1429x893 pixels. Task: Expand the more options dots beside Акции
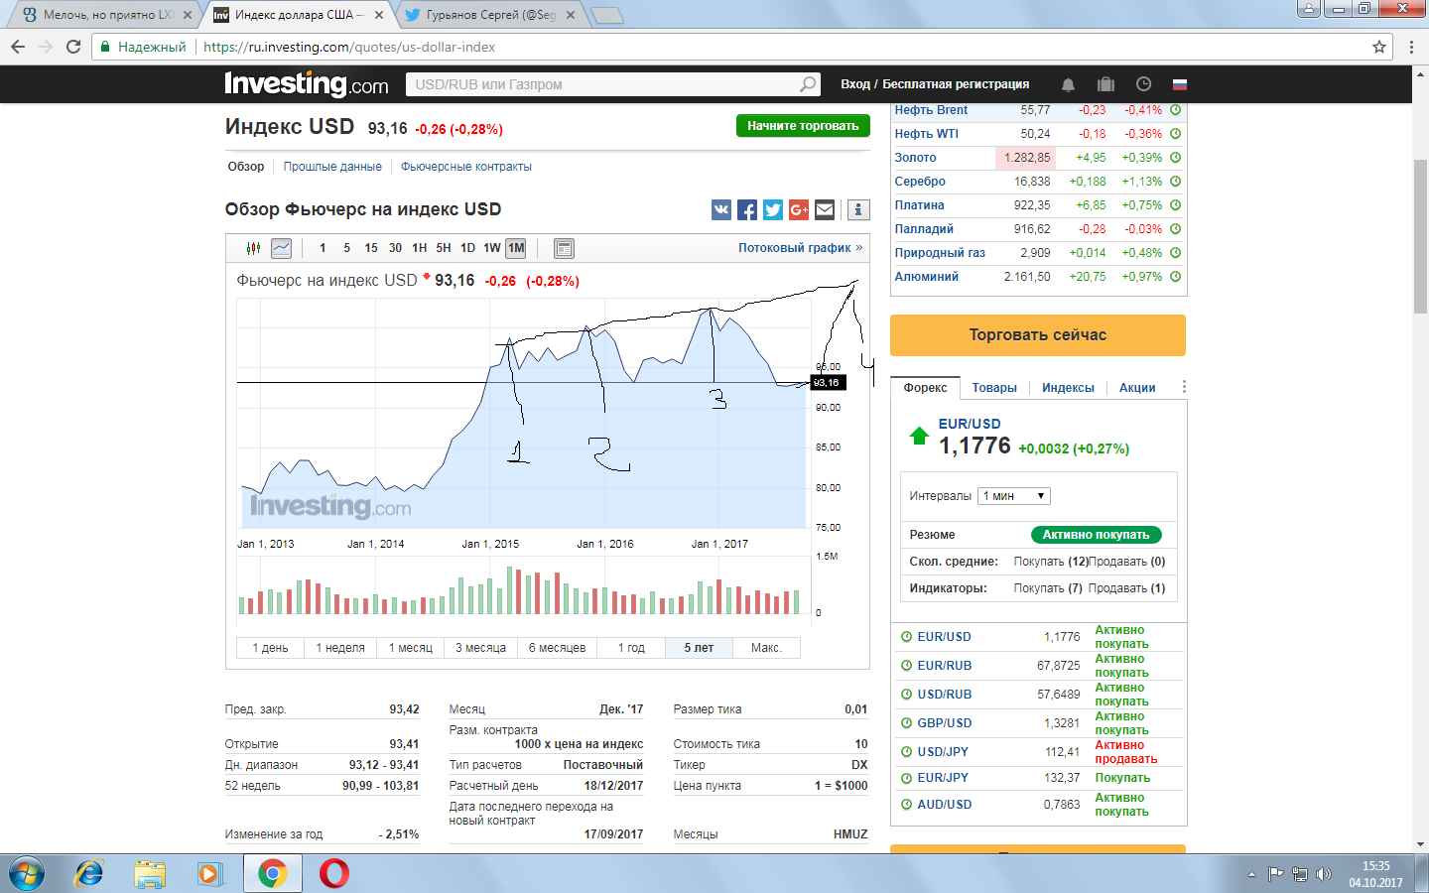click(x=1184, y=387)
